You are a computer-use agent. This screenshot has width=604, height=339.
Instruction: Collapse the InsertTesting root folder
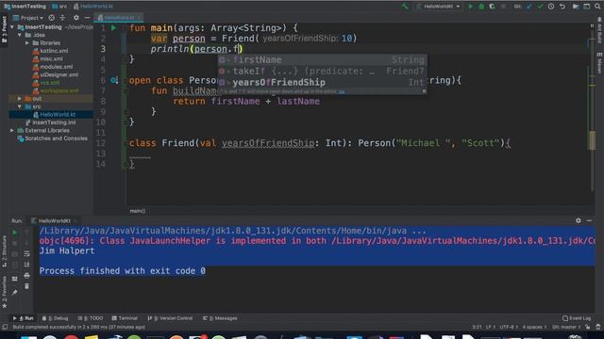[12, 27]
